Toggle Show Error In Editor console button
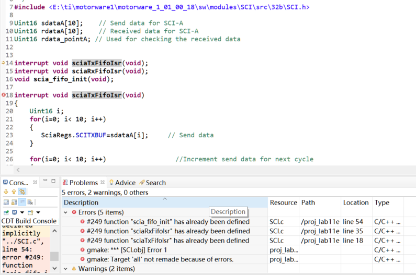Viewport: 416px width, 275px height. point(23,192)
